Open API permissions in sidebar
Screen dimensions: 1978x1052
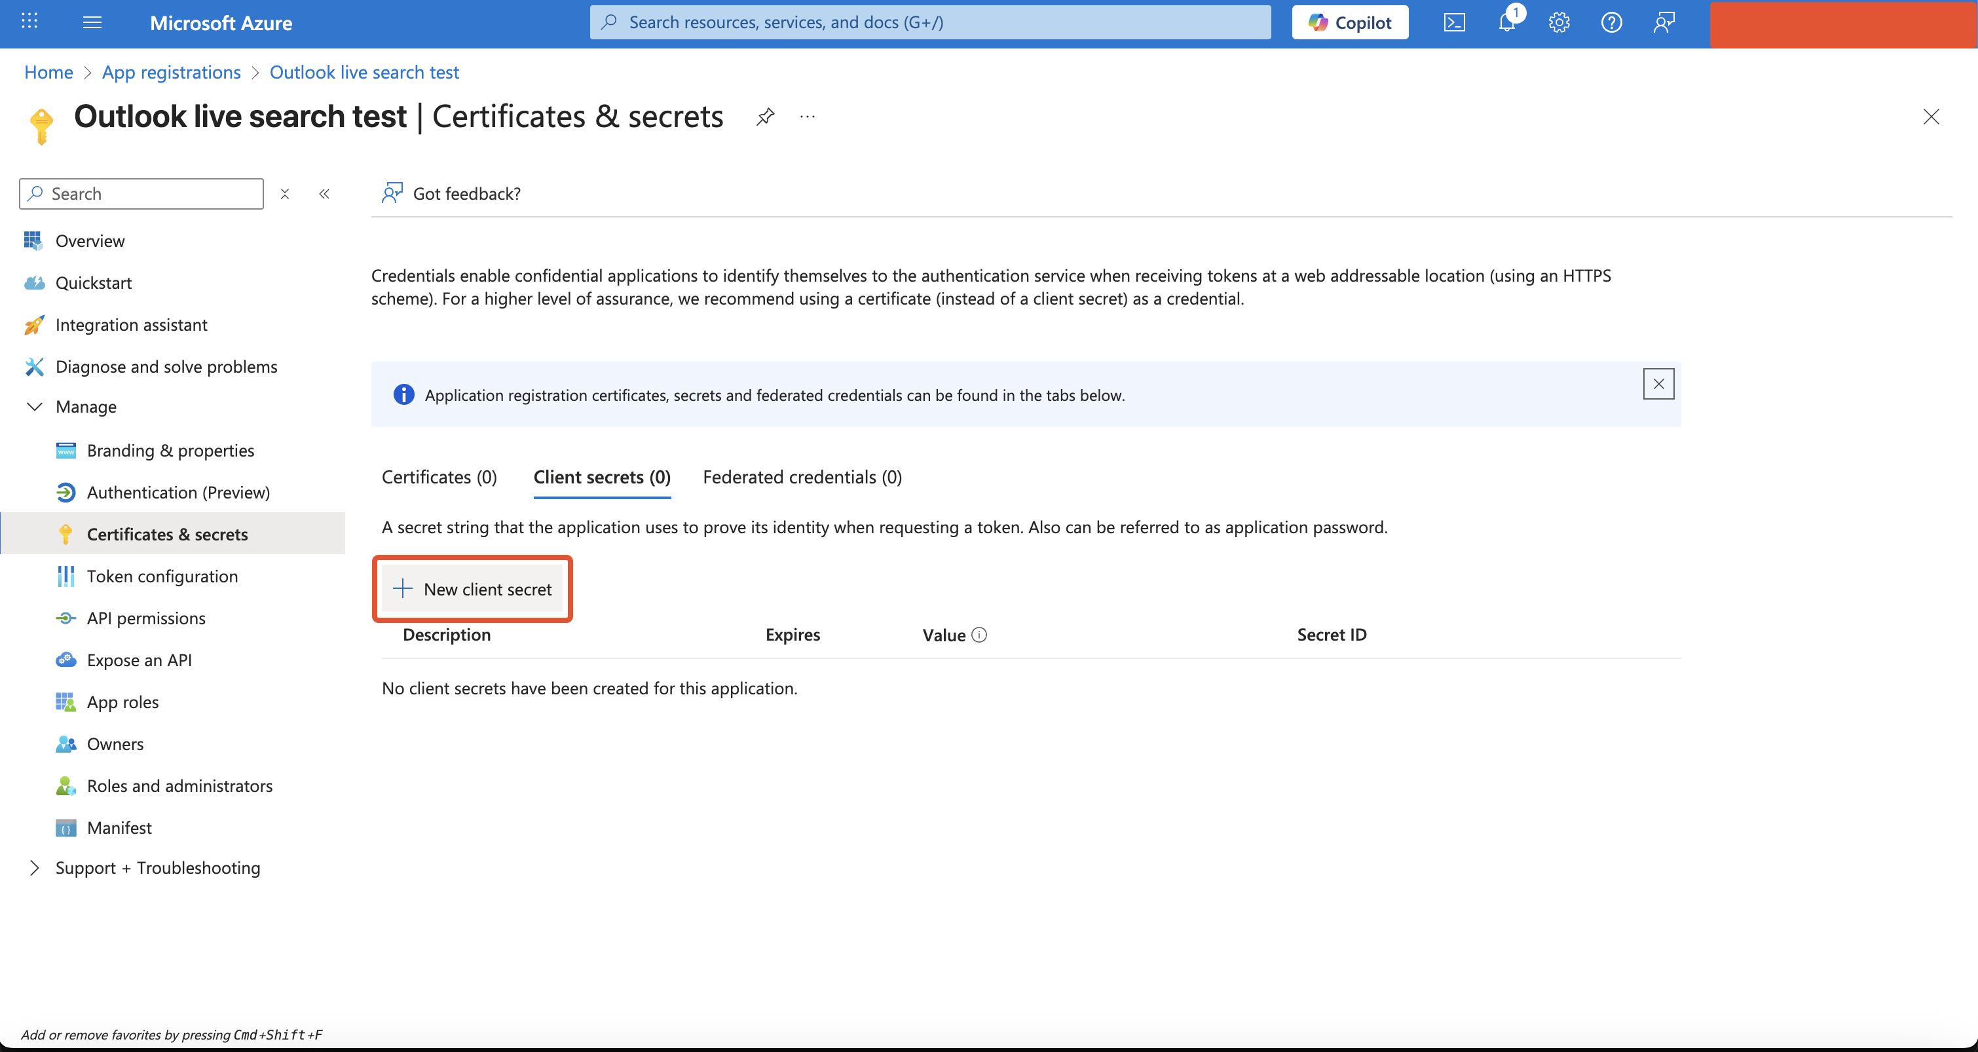[146, 618]
